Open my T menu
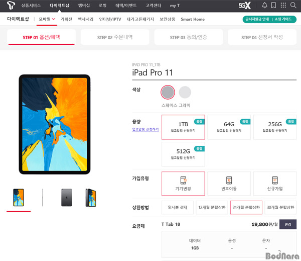The width and height of the screenshot is (301, 261). tap(175, 6)
